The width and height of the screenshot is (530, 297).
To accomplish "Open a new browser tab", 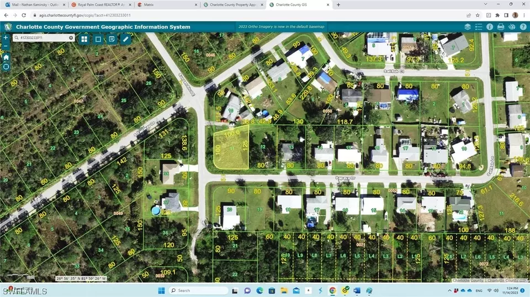I will (x=338, y=5).
